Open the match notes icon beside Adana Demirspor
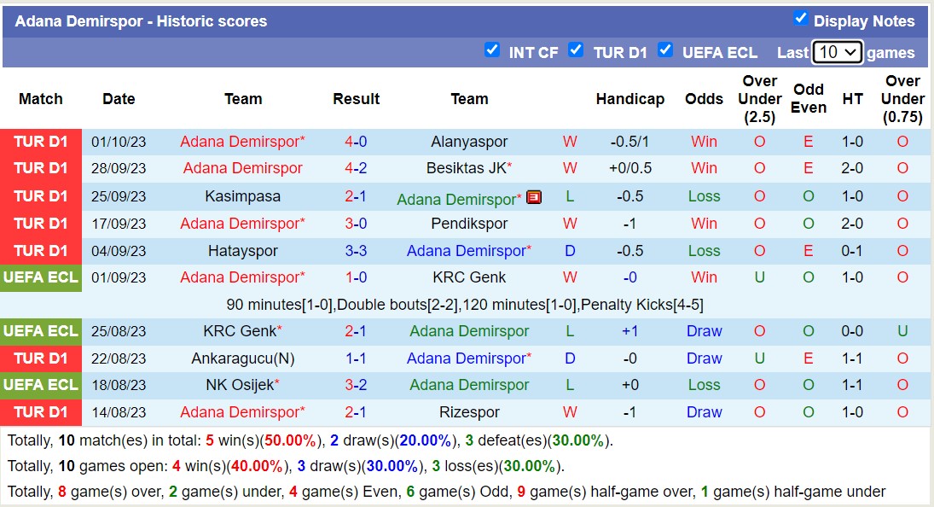Image resolution: width=934 pixels, height=507 pixels. (x=533, y=196)
